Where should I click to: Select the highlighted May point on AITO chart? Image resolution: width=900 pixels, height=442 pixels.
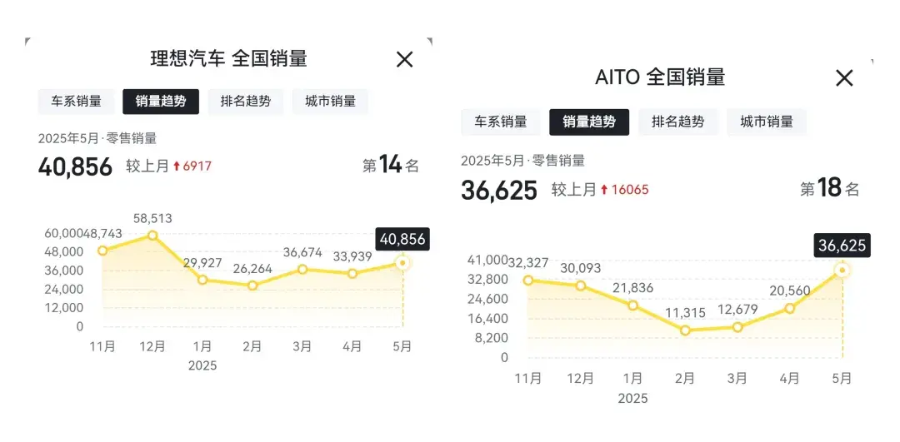[842, 270]
